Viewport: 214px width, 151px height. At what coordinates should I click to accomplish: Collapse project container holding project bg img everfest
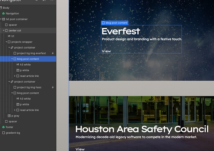pyautogui.click(x=9, y=47)
